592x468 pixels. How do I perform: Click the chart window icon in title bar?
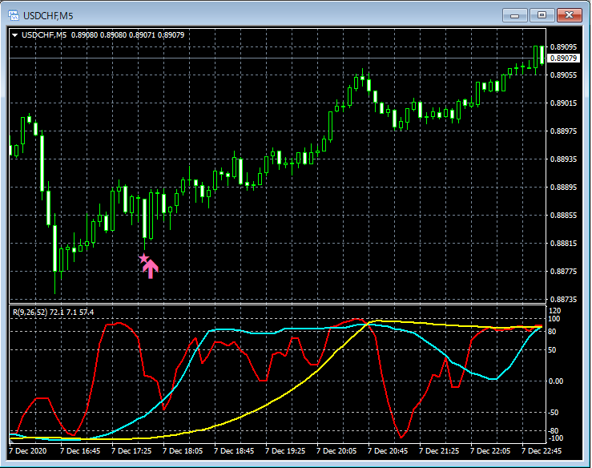(12, 15)
